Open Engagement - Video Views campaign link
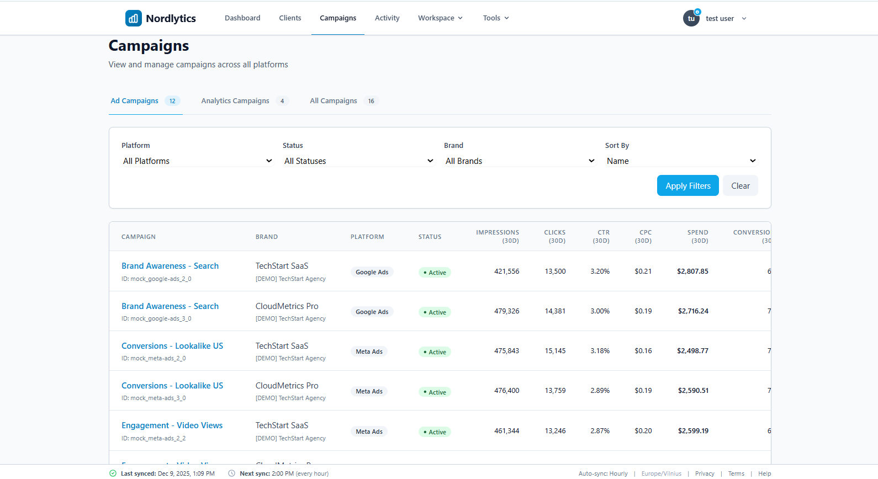The width and height of the screenshot is (878, 479). pyautogui.click(x=172, y=425)
